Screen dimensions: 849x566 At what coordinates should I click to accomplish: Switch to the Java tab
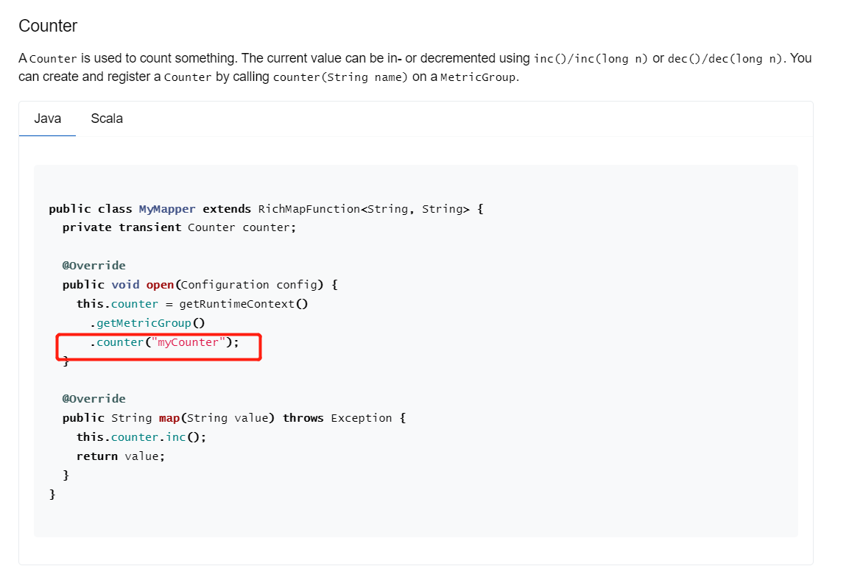tap(47, 118)
